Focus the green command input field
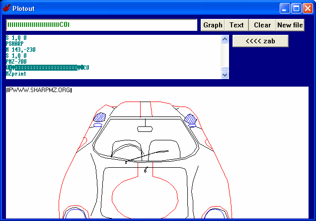This screenshot has height=221, width=316. [101, 25]
